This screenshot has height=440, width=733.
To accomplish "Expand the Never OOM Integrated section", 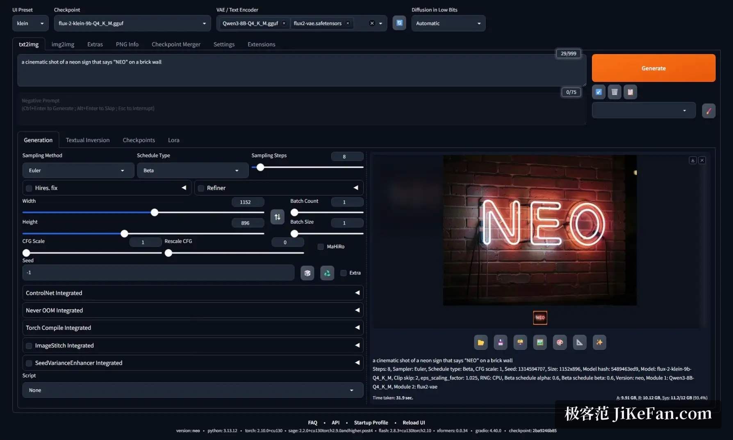I will [x=193, y=311].
